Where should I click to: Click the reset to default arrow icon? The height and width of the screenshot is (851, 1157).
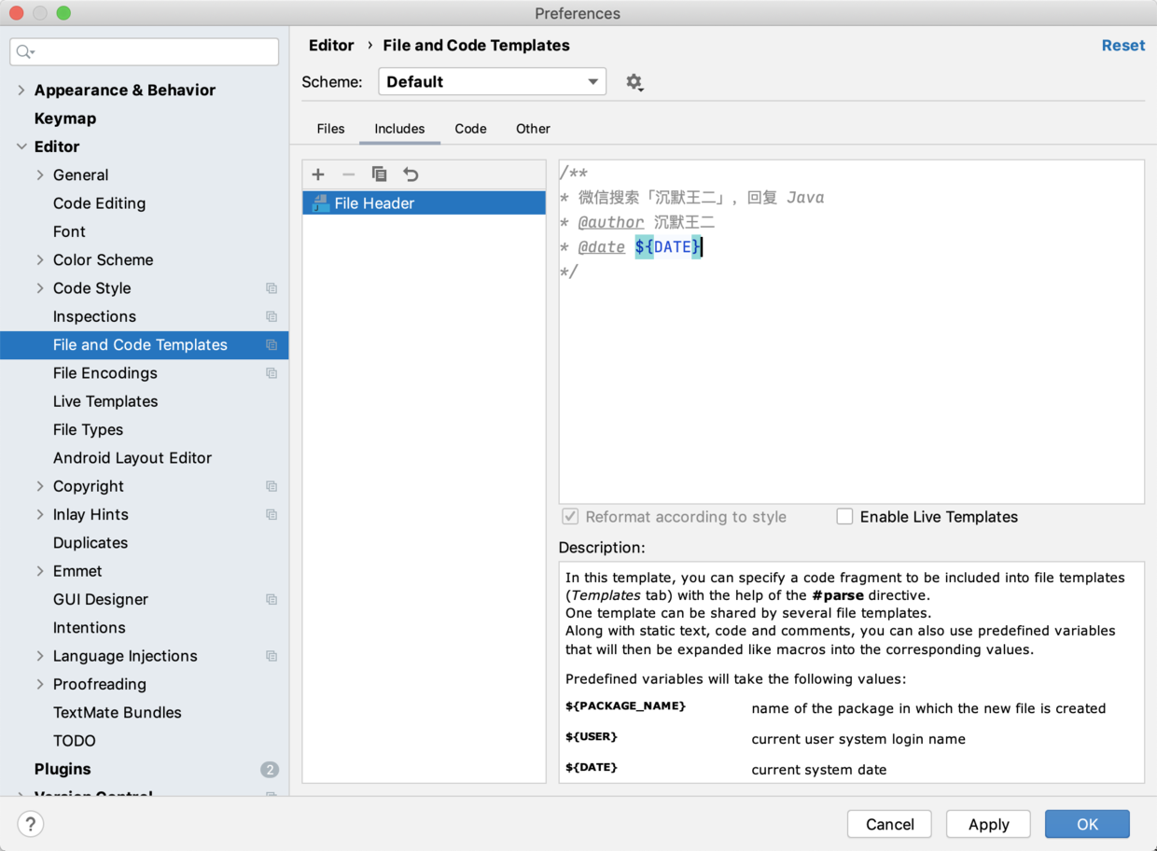tap(411, 174)
